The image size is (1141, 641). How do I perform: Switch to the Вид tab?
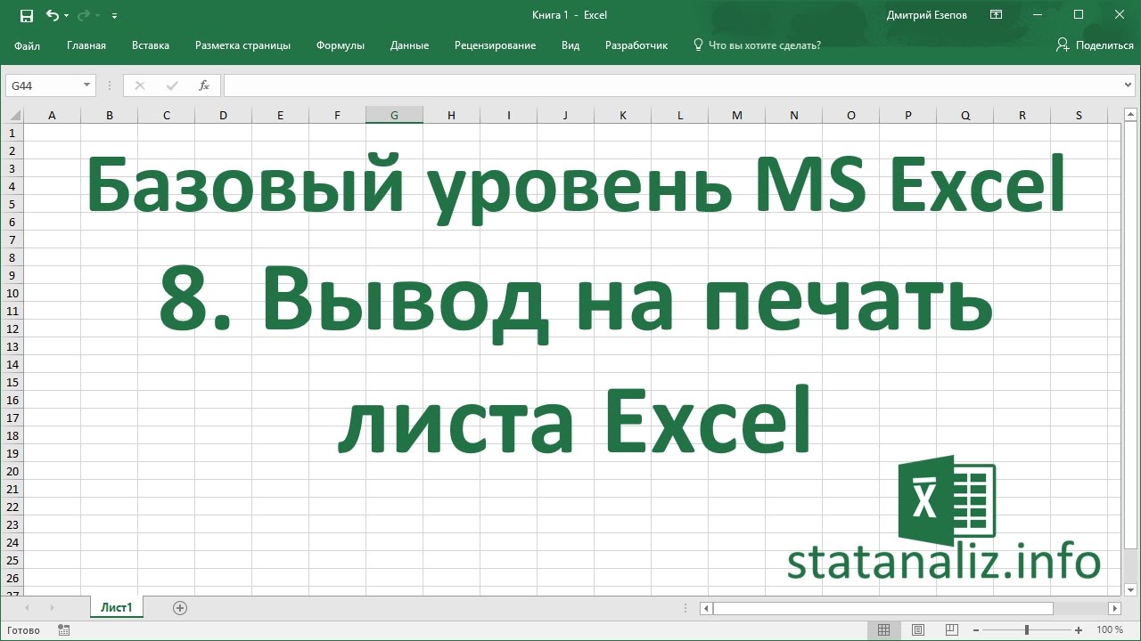tap(570, 45)
